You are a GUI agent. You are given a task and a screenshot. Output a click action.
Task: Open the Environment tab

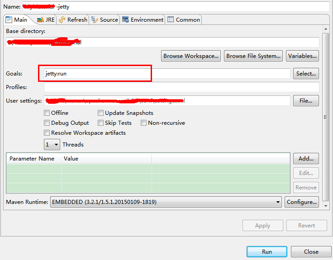point(143,20)
